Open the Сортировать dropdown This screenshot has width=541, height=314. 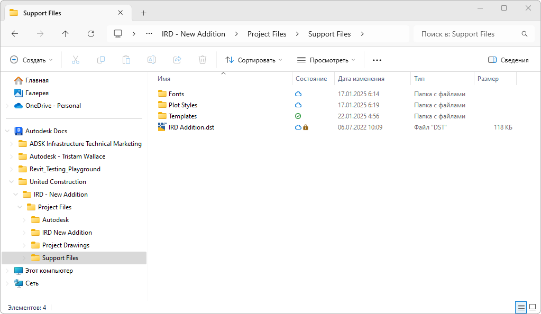[254, 60]
